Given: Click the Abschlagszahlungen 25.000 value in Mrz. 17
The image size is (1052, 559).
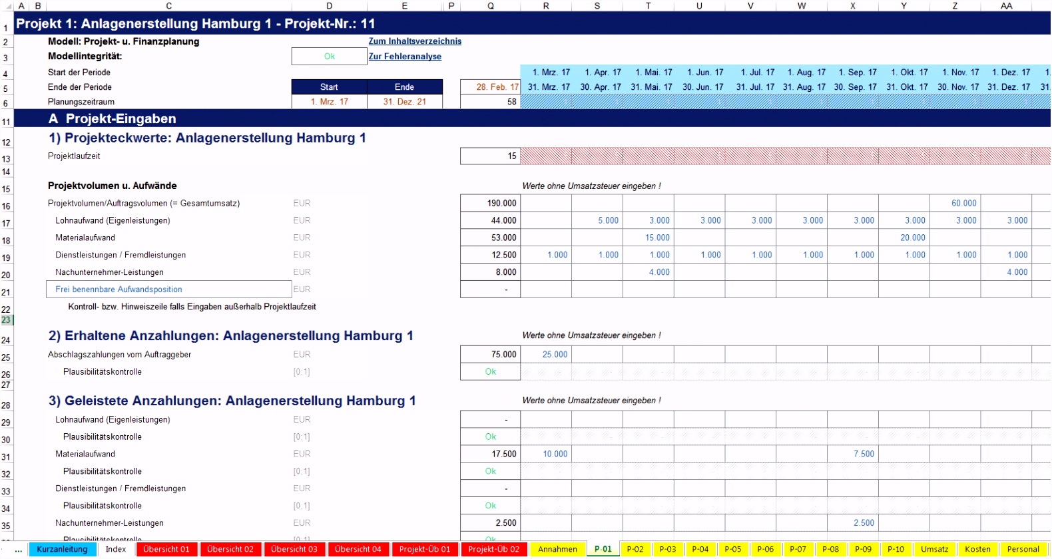Looking at the screenshot, I should pyautogui.click(x=546, y=355).
